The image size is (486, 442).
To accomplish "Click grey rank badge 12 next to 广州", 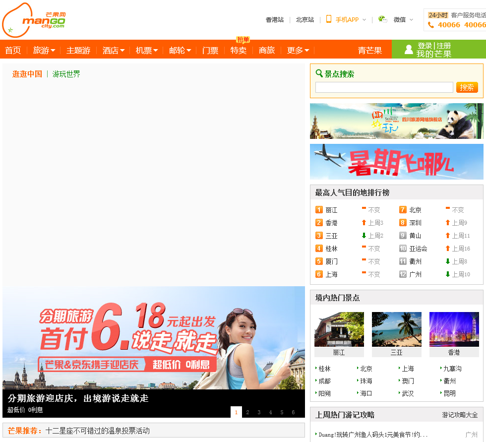I will point(403,274).
